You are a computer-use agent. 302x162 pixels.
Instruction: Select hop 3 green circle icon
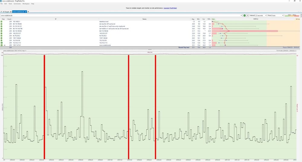2,26
